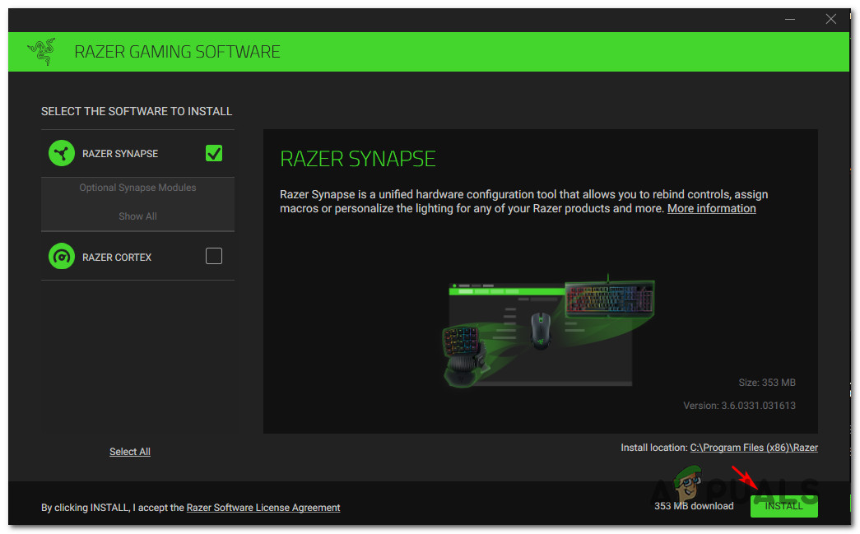Screen dimensions: 860x534
Task: Select the Razer Synapse list entry label
Action: 120,154
